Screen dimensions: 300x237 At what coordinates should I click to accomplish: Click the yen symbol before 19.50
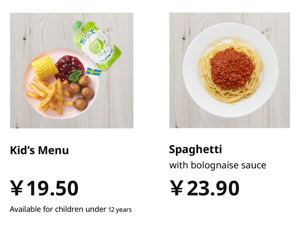click(17, 188)
